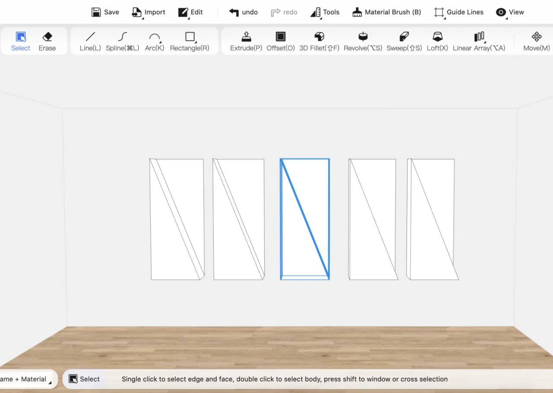Select the Extrude tool icon

[246, 37]
